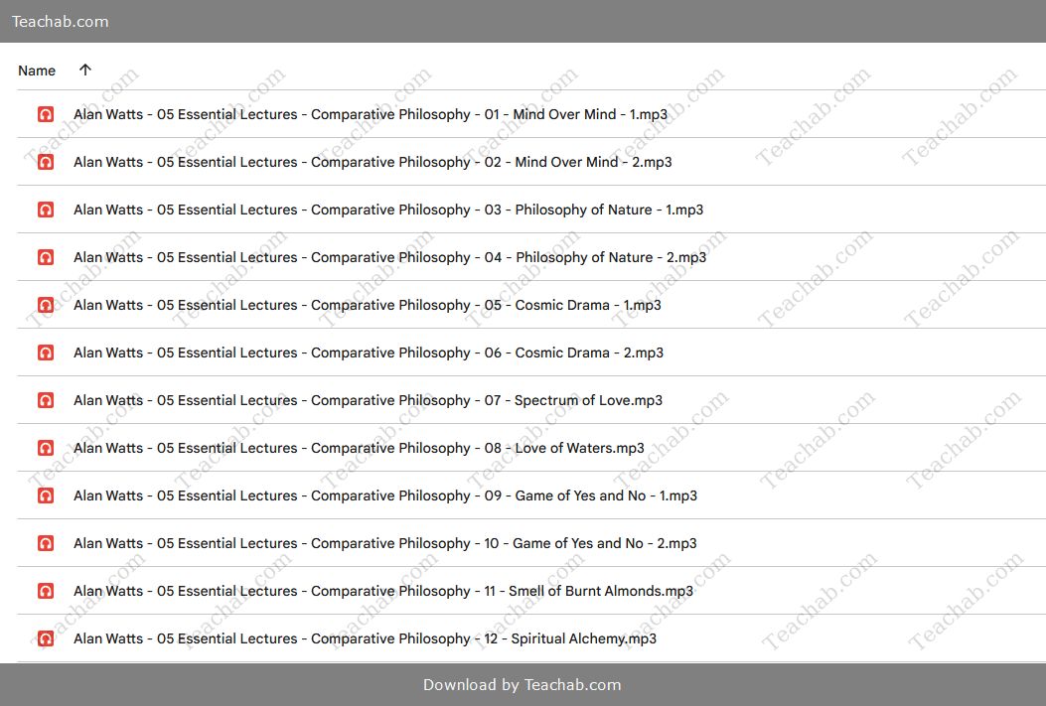The image size is (1046, 706).
Task: Open file 06 - Cosmic Drama - 2.mp3
Action: [369, 353]
